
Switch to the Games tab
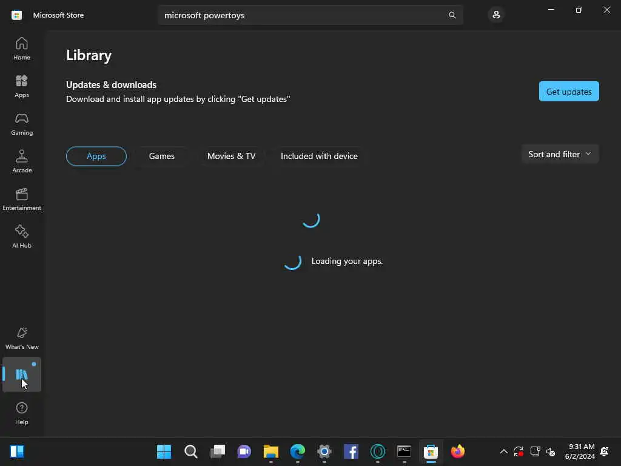click(161, 156)
